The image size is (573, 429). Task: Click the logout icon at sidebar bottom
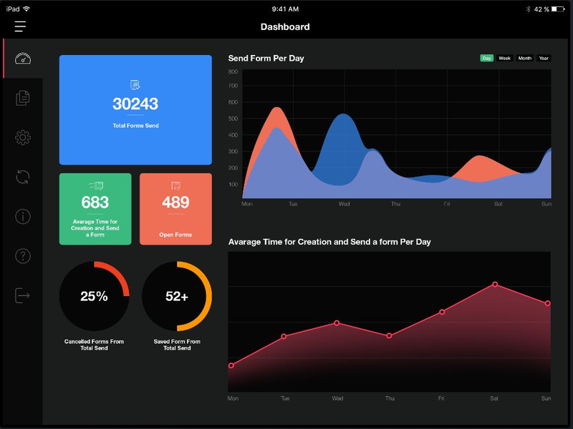click(x=21, y=295)
